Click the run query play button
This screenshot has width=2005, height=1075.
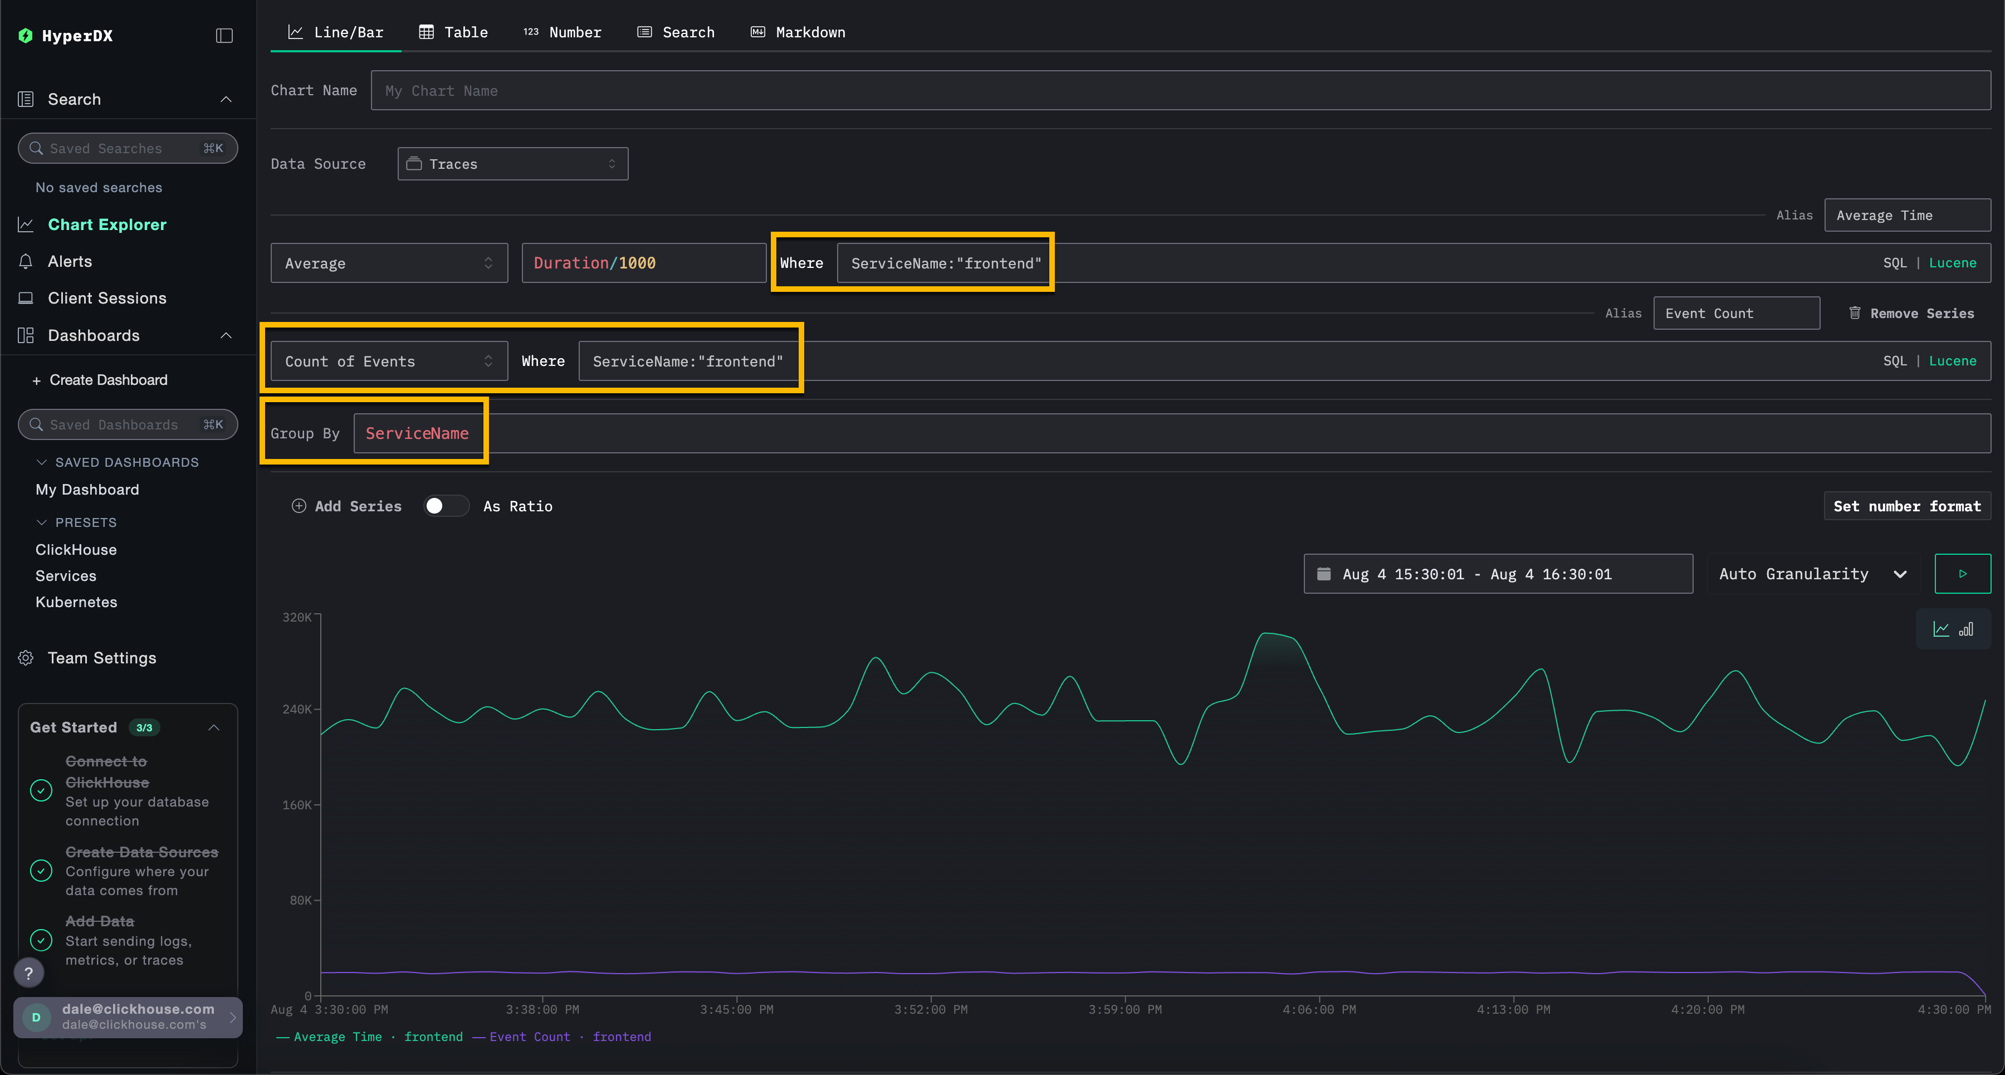coord(1962,574)
